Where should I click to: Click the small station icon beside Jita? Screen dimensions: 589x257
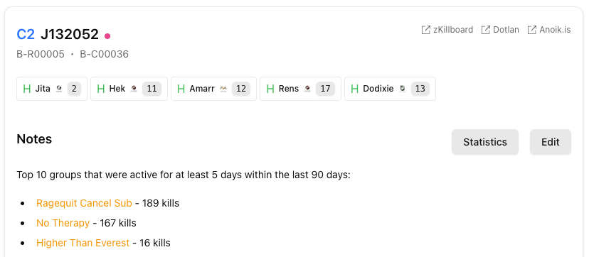[59, 89]
